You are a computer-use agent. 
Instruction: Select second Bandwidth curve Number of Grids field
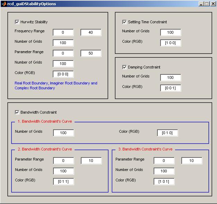point(63,171)
